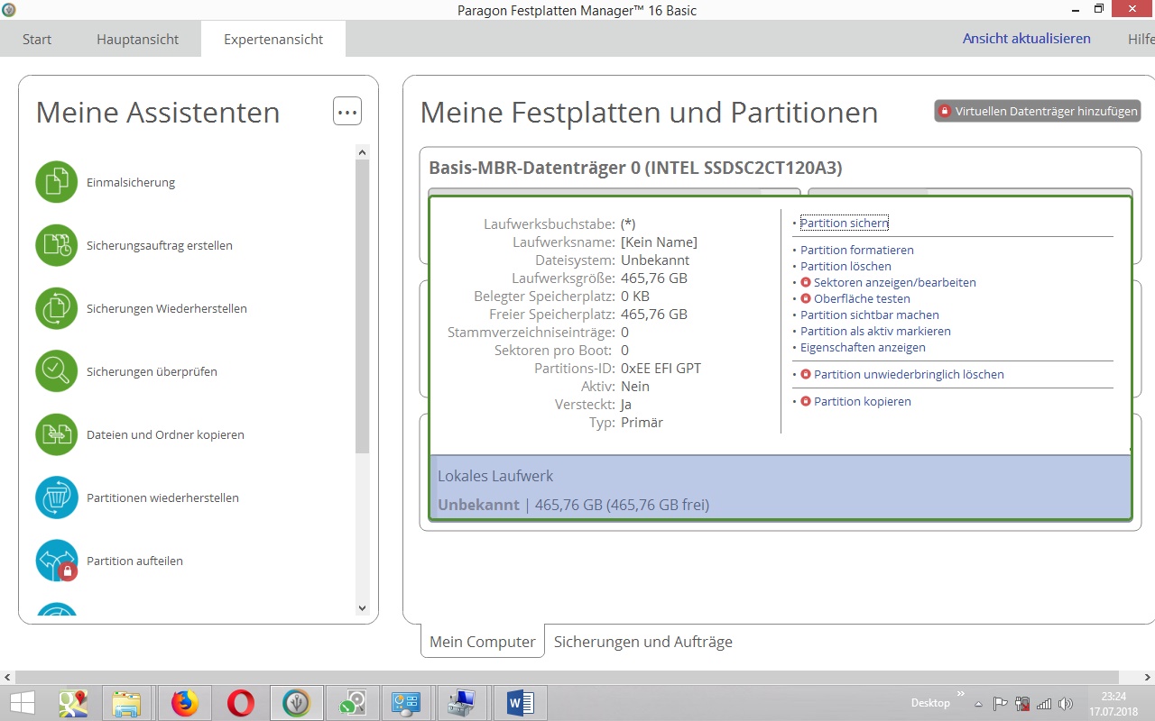Click the Basis-MBR-Datenträger 0 disk title
1155x721 pixels.
(x=635, y=169)
